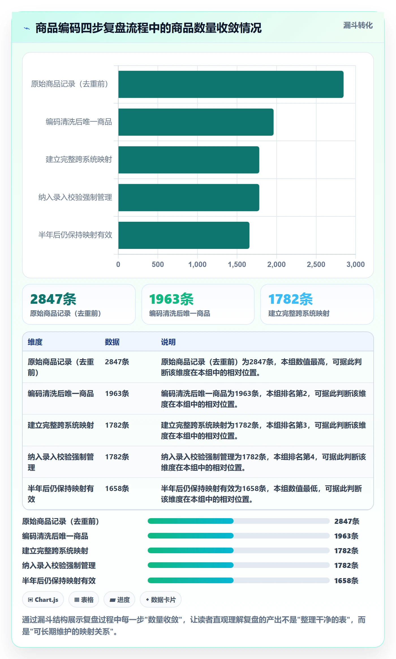Click the 数据卡片 tag chip
396x659 pixels.
pos(161,599)
